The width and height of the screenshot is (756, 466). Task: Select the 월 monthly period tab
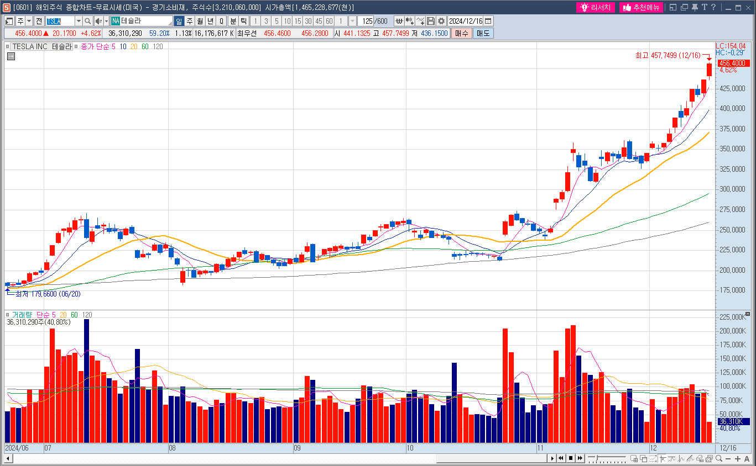pyautogui.click(x=200, y=21)
